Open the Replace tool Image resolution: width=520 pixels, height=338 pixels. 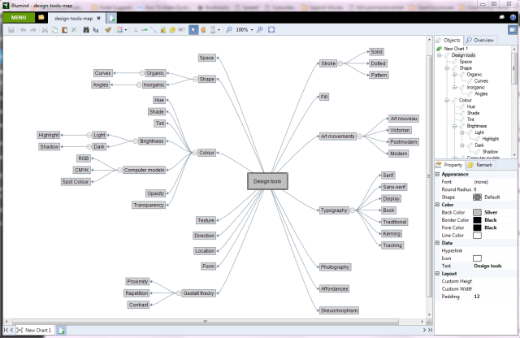coord(96,30)
